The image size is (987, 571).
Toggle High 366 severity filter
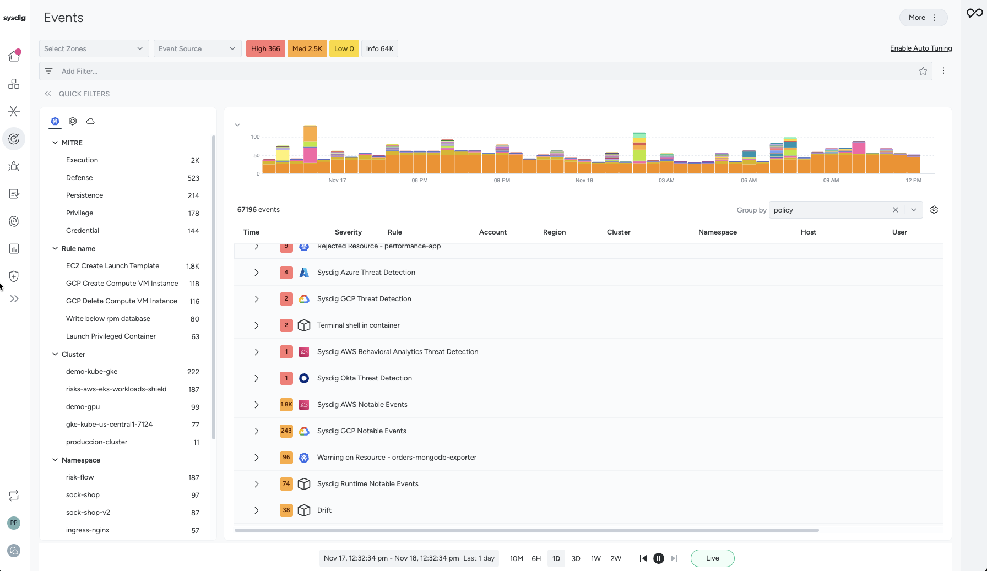point(265,48)
